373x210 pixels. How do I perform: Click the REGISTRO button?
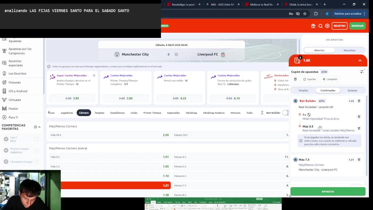point(339,26)
